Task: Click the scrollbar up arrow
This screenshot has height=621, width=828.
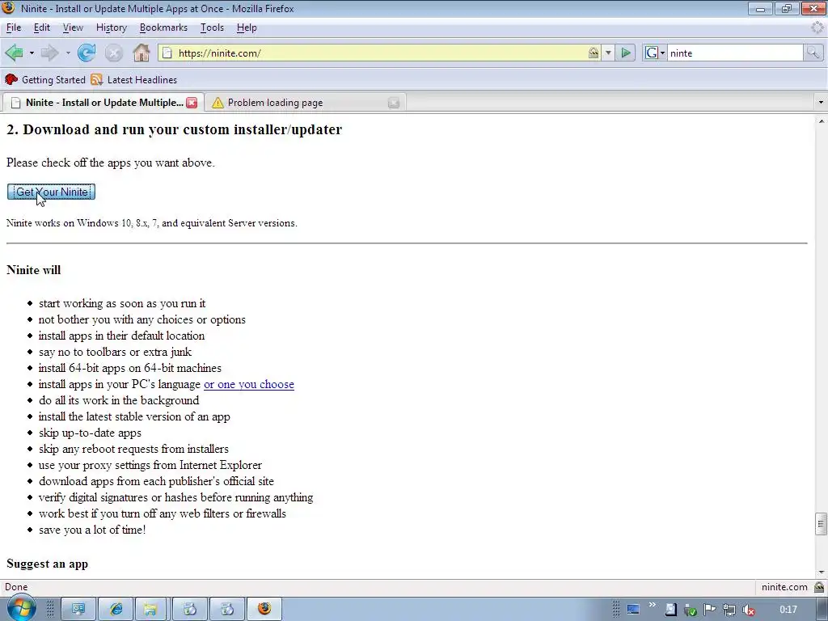Action: pyautogui.click(x=822, y=121)
